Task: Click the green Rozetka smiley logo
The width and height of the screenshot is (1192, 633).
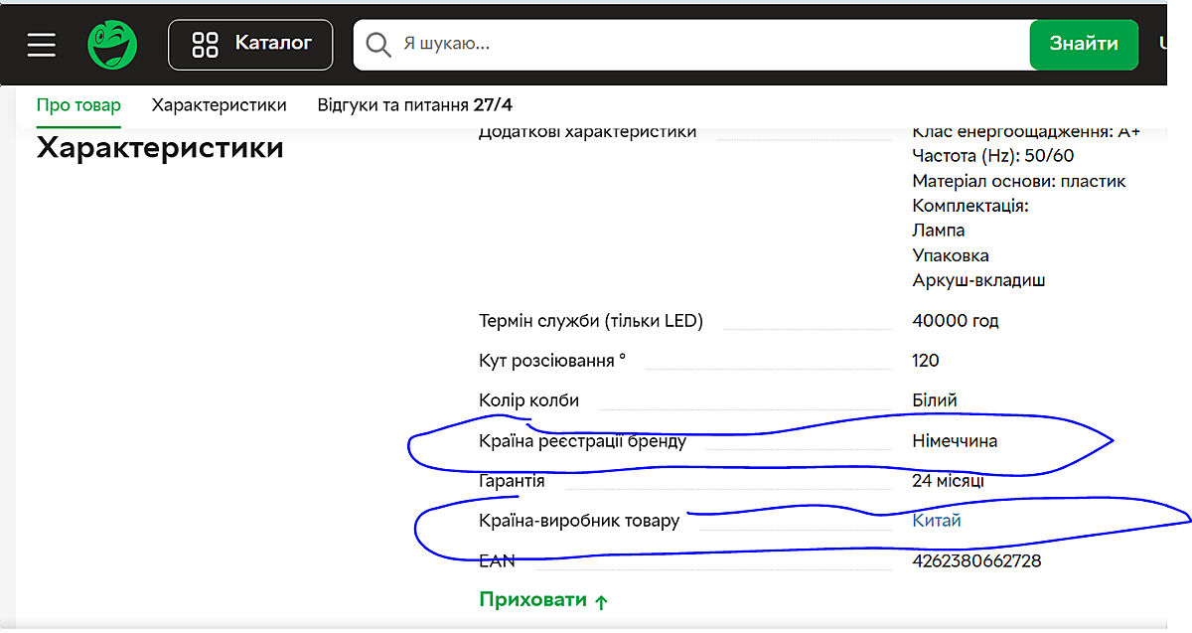Action: coord(112,45)
